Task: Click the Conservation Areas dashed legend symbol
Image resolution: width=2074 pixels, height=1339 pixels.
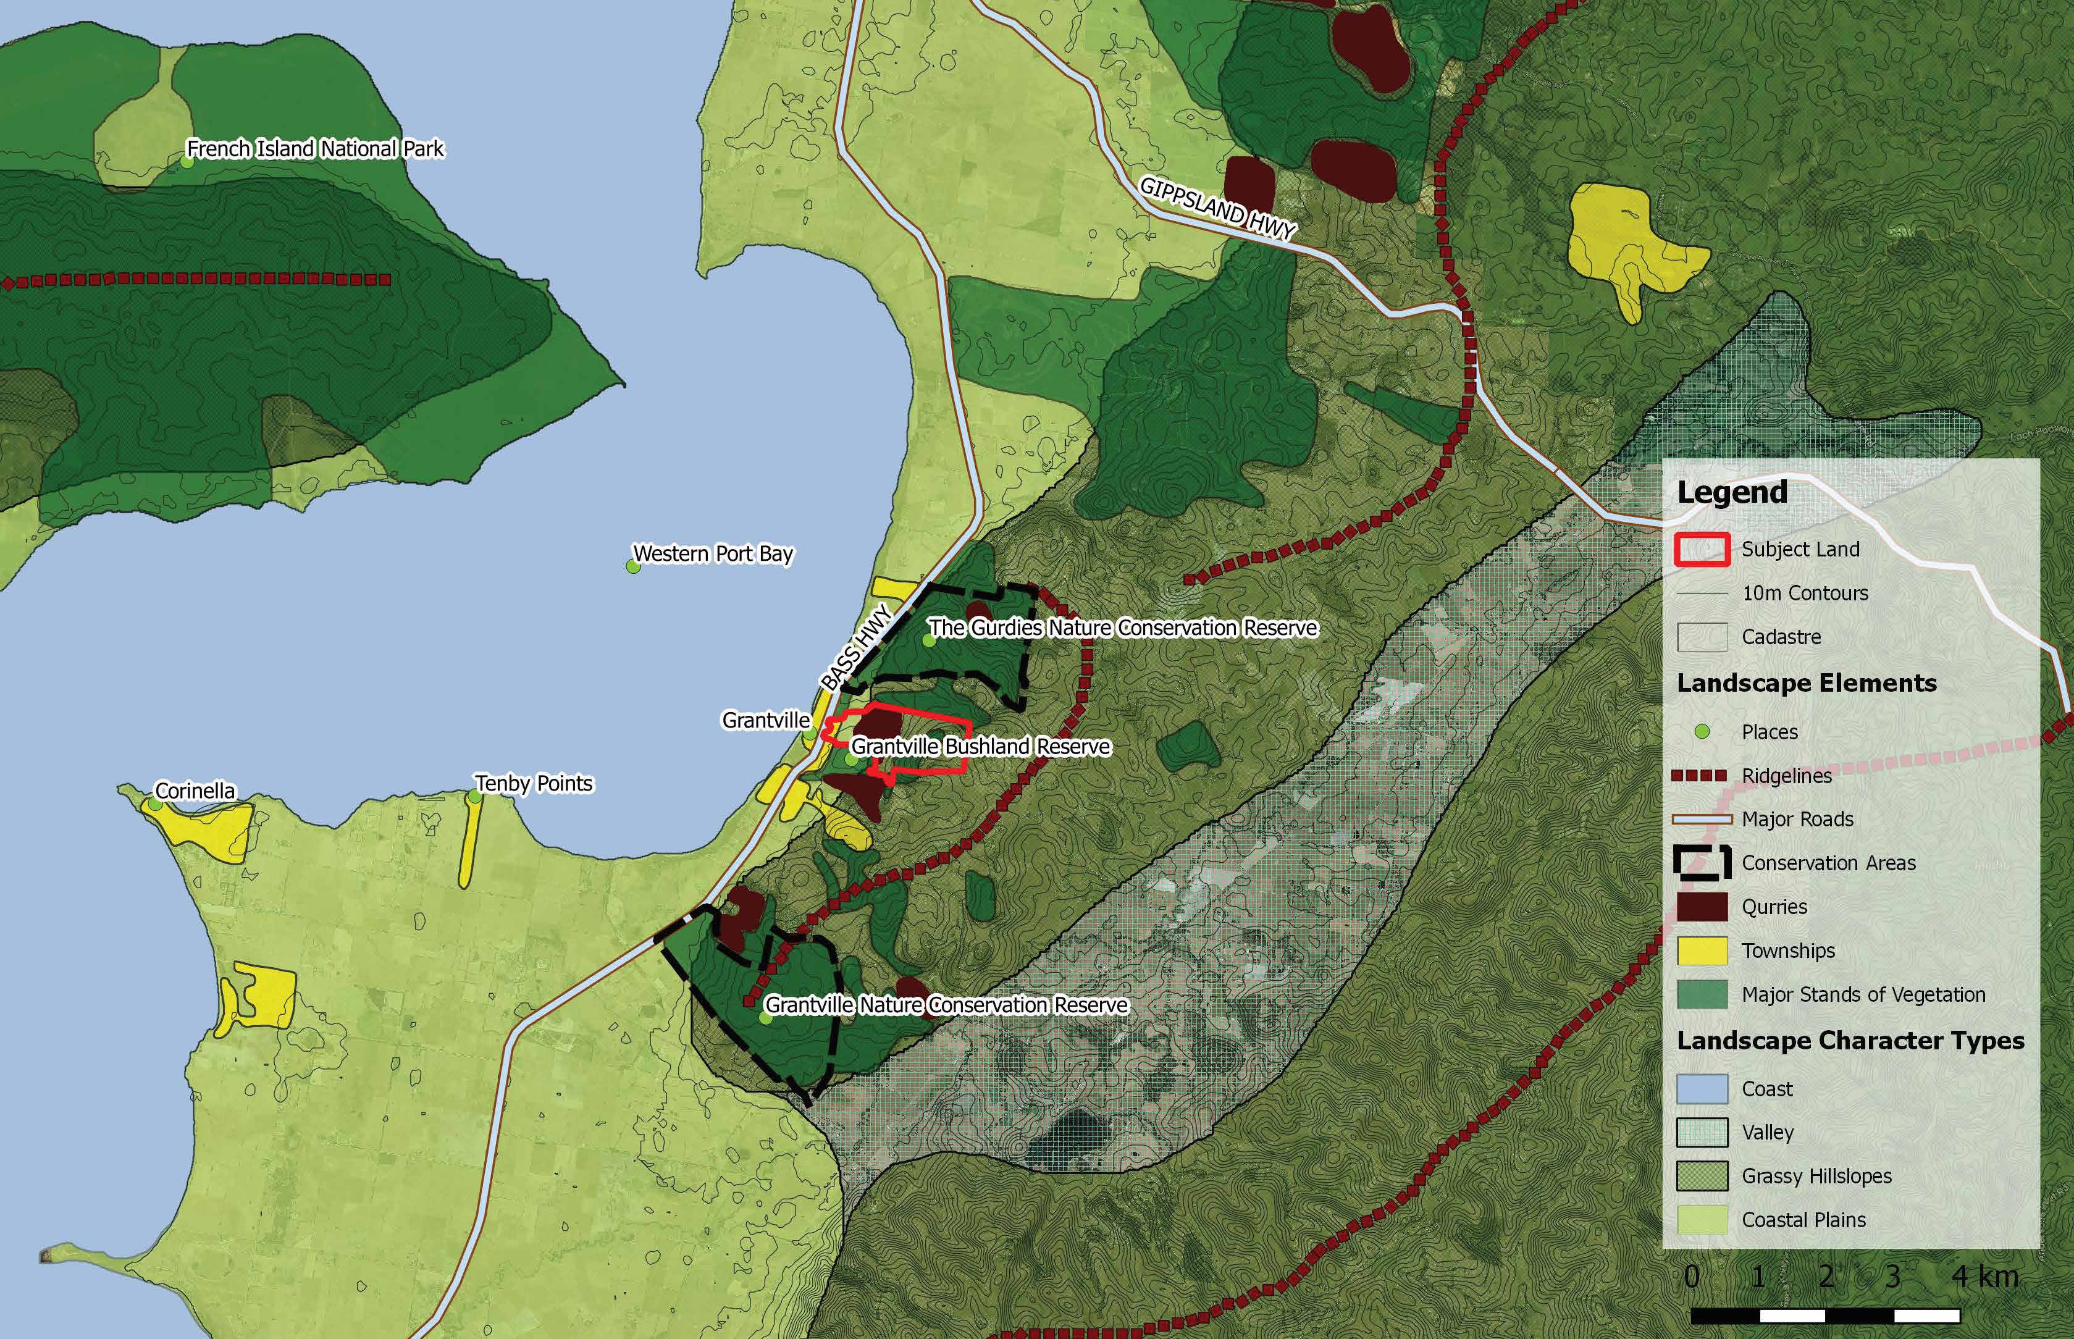Action: click(1701, 863)
